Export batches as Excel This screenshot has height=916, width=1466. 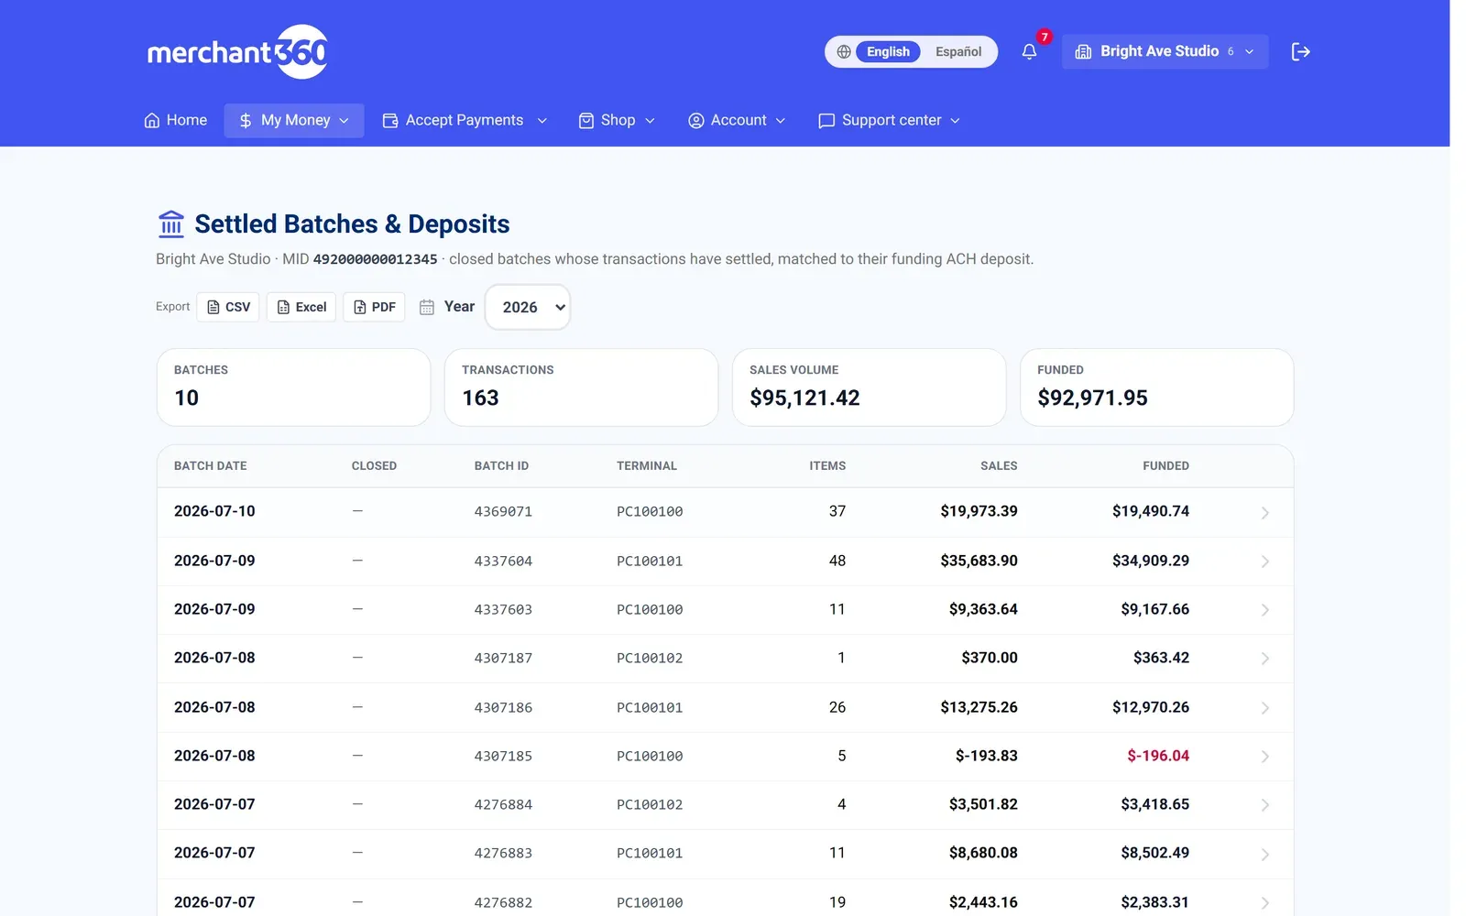(301, 307)
